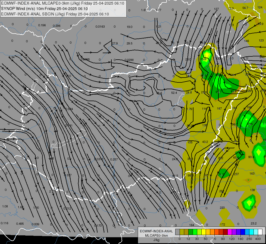Screen dimensions: 266x244
Task: Click the SBCIN header line
Action: click(55, 14)
